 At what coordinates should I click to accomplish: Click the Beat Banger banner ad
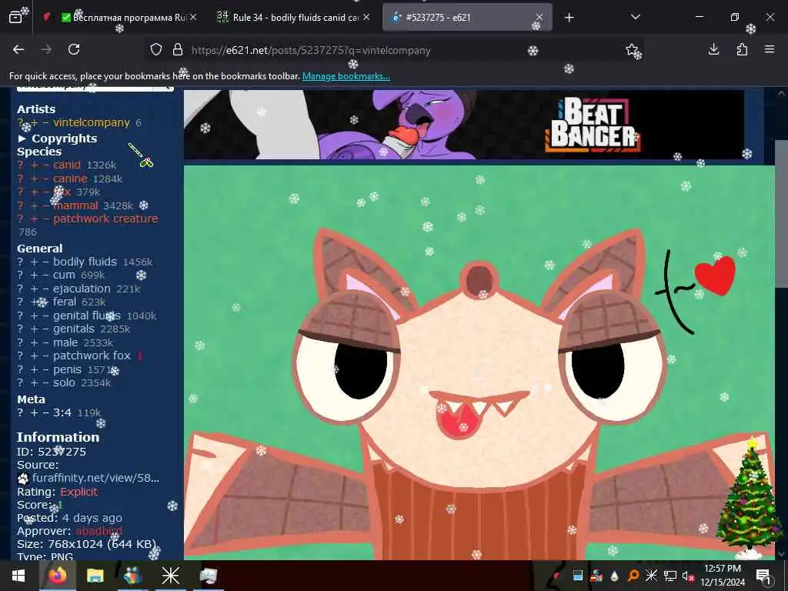click(x=464, y=125)
